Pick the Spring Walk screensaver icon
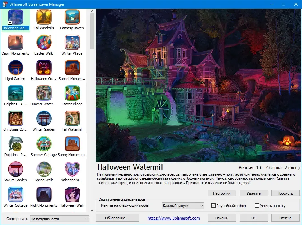 (44, 169)
